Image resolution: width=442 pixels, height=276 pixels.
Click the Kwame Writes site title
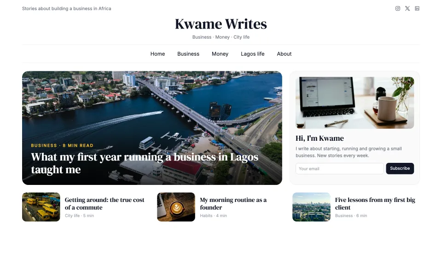point(221,24)
